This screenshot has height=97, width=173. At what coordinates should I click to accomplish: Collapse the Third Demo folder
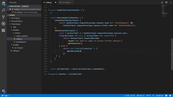point(10,24)
